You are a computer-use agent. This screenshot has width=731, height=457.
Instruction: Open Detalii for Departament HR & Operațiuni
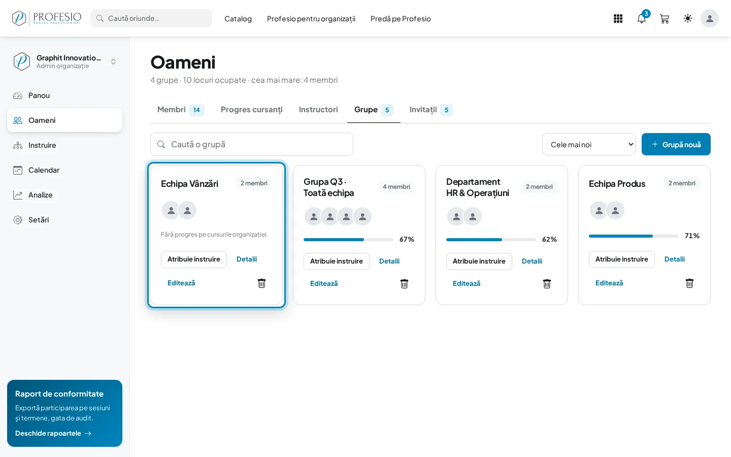tap(532, 262)
